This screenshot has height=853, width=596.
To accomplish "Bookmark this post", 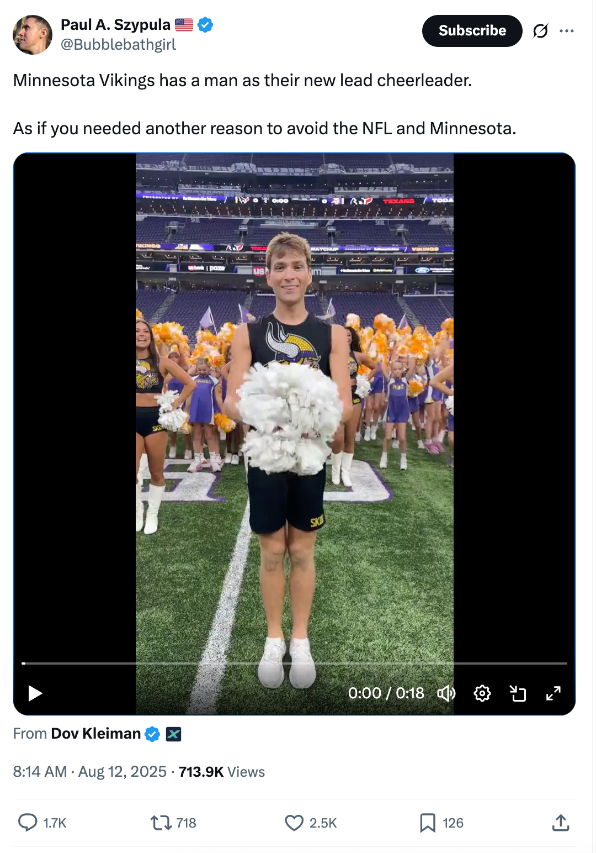I will click(x=427, y=823).
